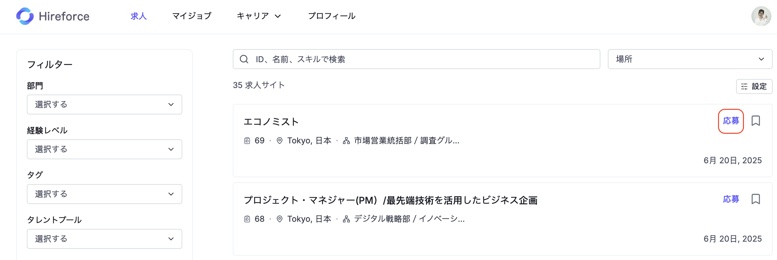Open the タグ filter dropdown
The image size is (777, 260).
(x=105, y=194)
